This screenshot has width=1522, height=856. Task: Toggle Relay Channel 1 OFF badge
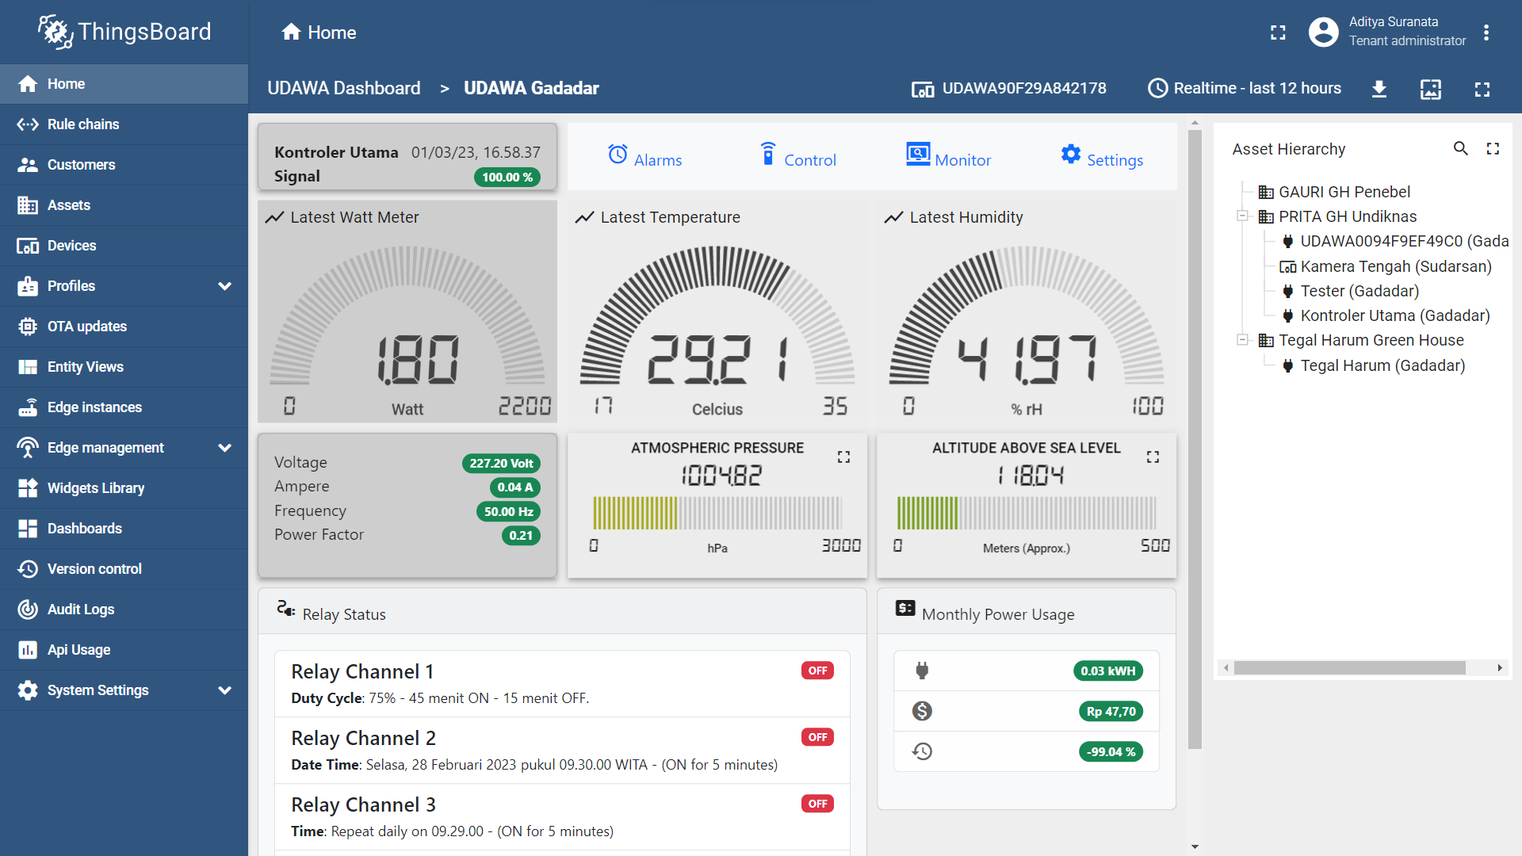pyautogui.click(x=817, y=671)
